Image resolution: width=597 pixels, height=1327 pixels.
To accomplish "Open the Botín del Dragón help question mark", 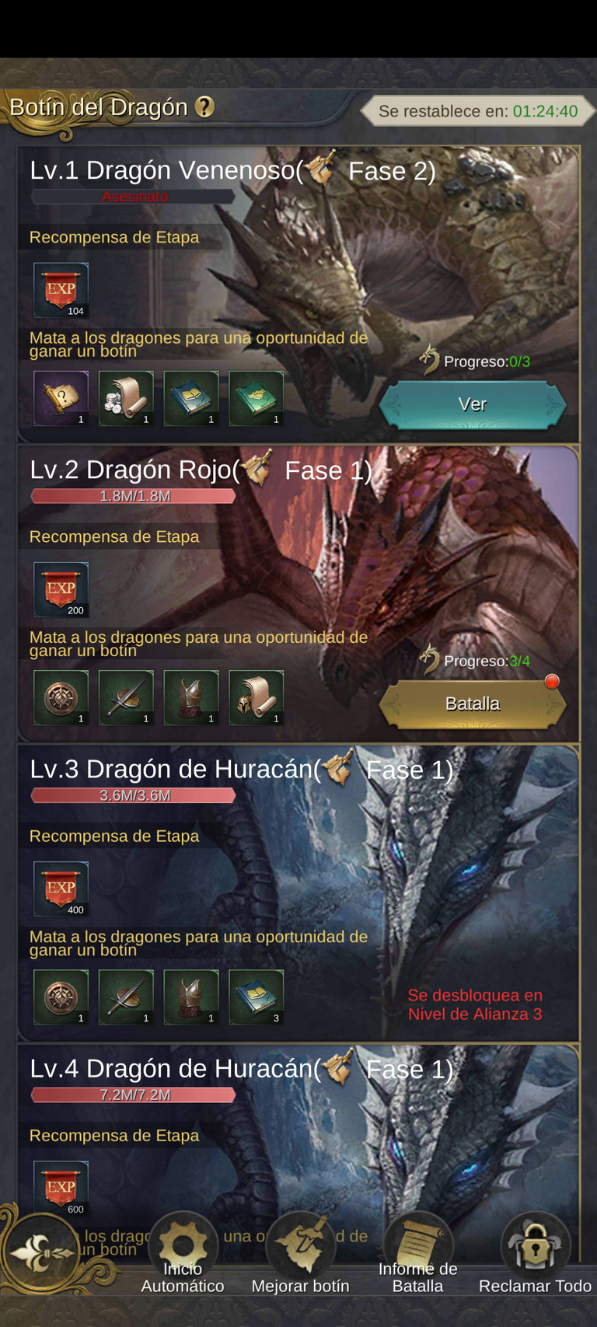I will coord(204,107).
